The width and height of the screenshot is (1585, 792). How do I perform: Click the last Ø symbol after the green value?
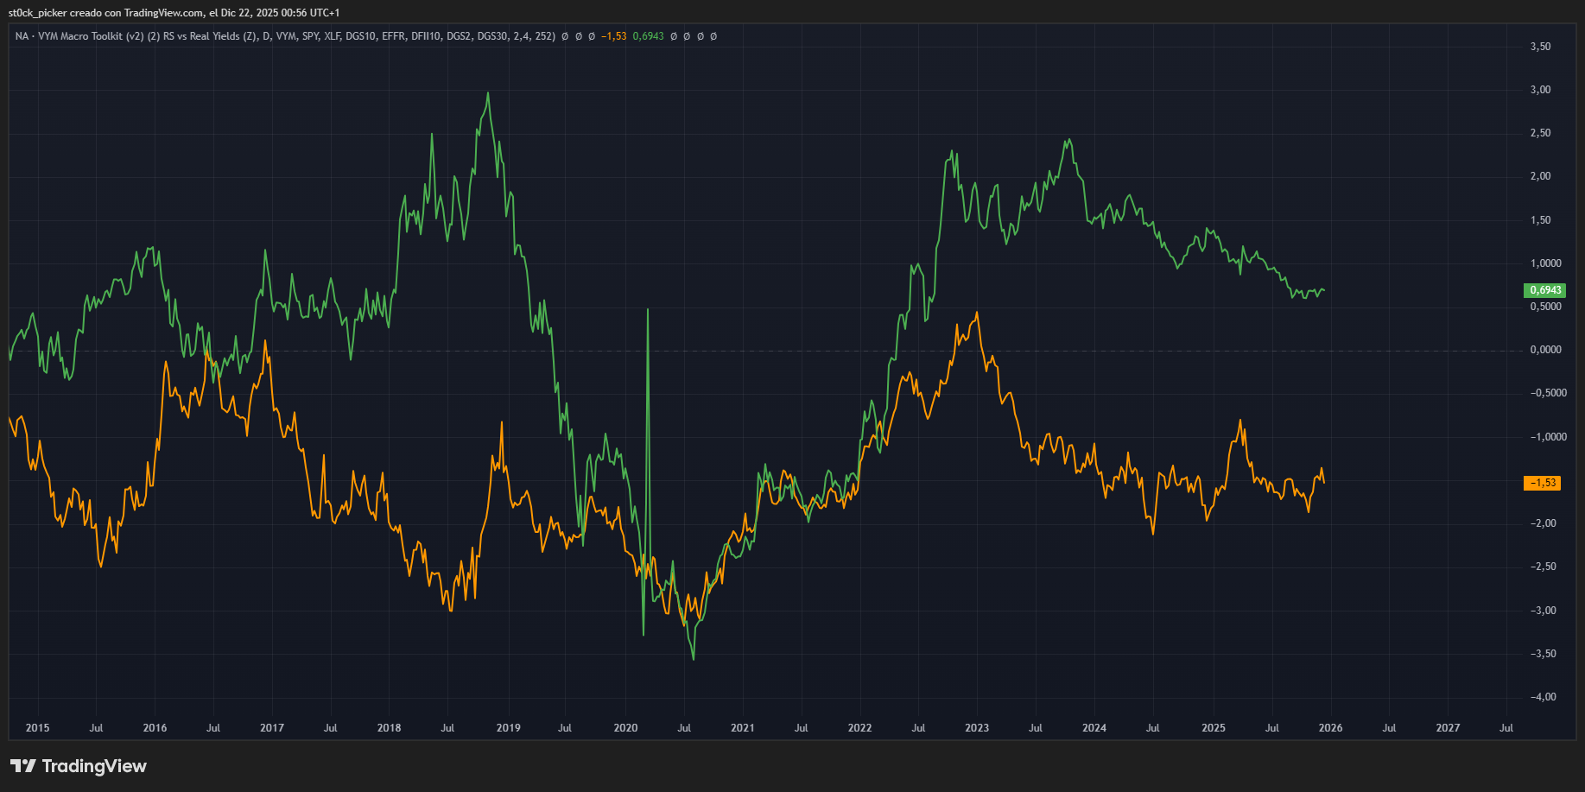click(713, 36)
